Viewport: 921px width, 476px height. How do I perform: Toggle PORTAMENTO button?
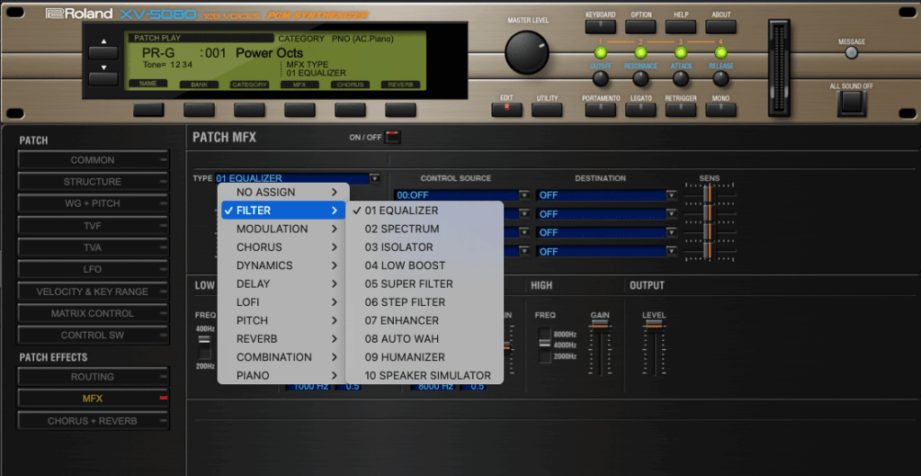[x=601, y=110]
